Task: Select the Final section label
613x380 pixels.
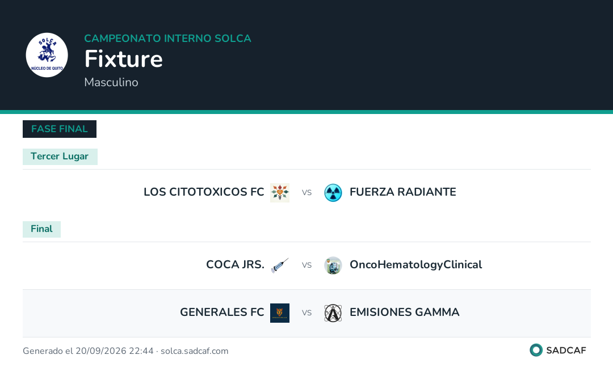Action: (x=42, y=229)
